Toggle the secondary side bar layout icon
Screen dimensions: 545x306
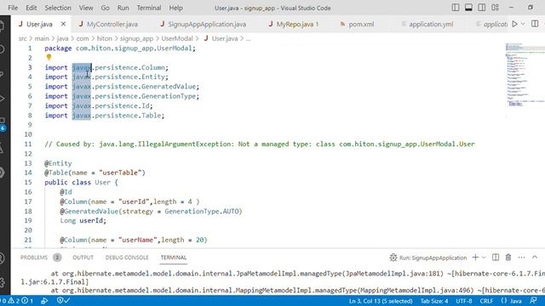tap(482, 8)
